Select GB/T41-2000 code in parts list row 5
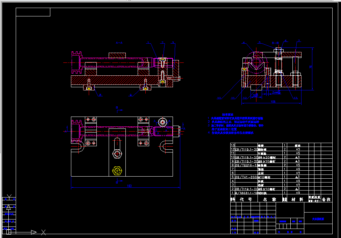This screenshot has height=238, width=341. (246, 177)
